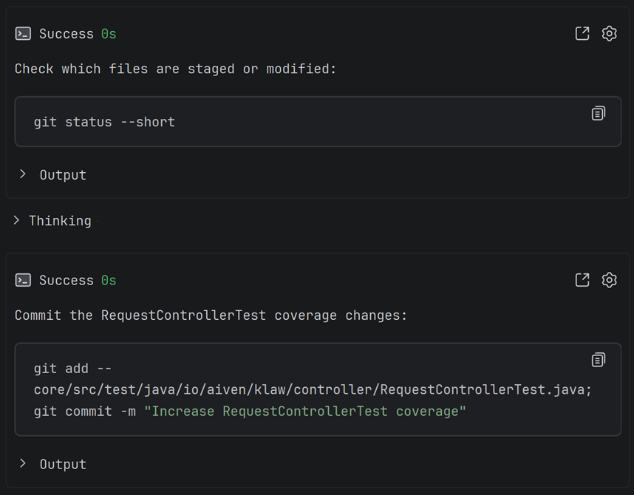Open git status command in external window

(x=582, y=33)
